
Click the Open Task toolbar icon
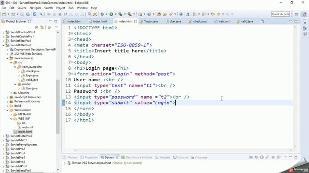[x=165, y=14]
